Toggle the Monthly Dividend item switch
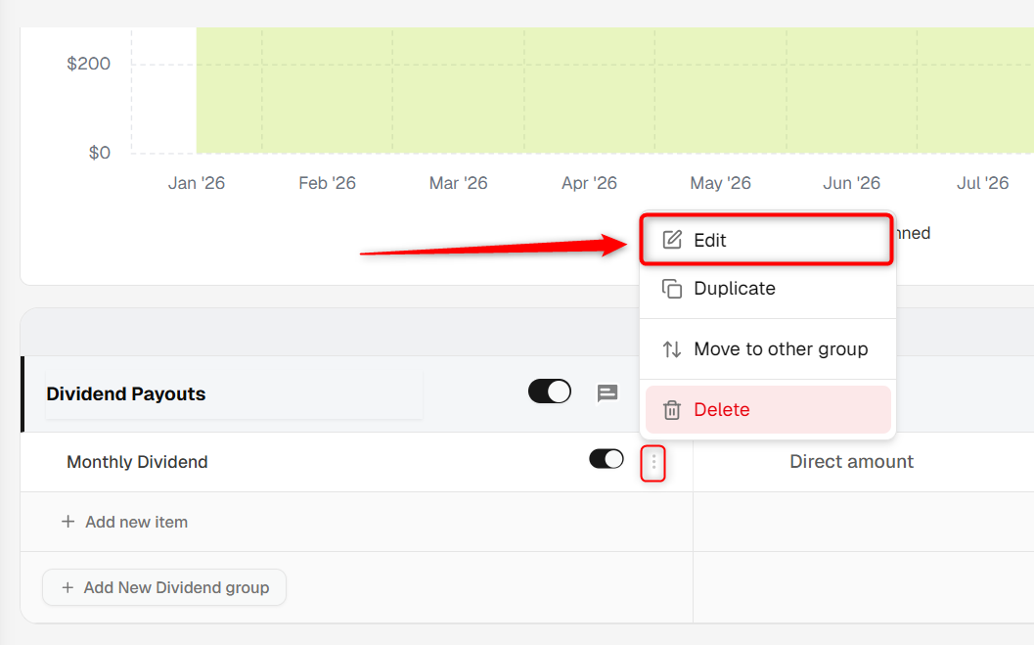 coord(607,458)
